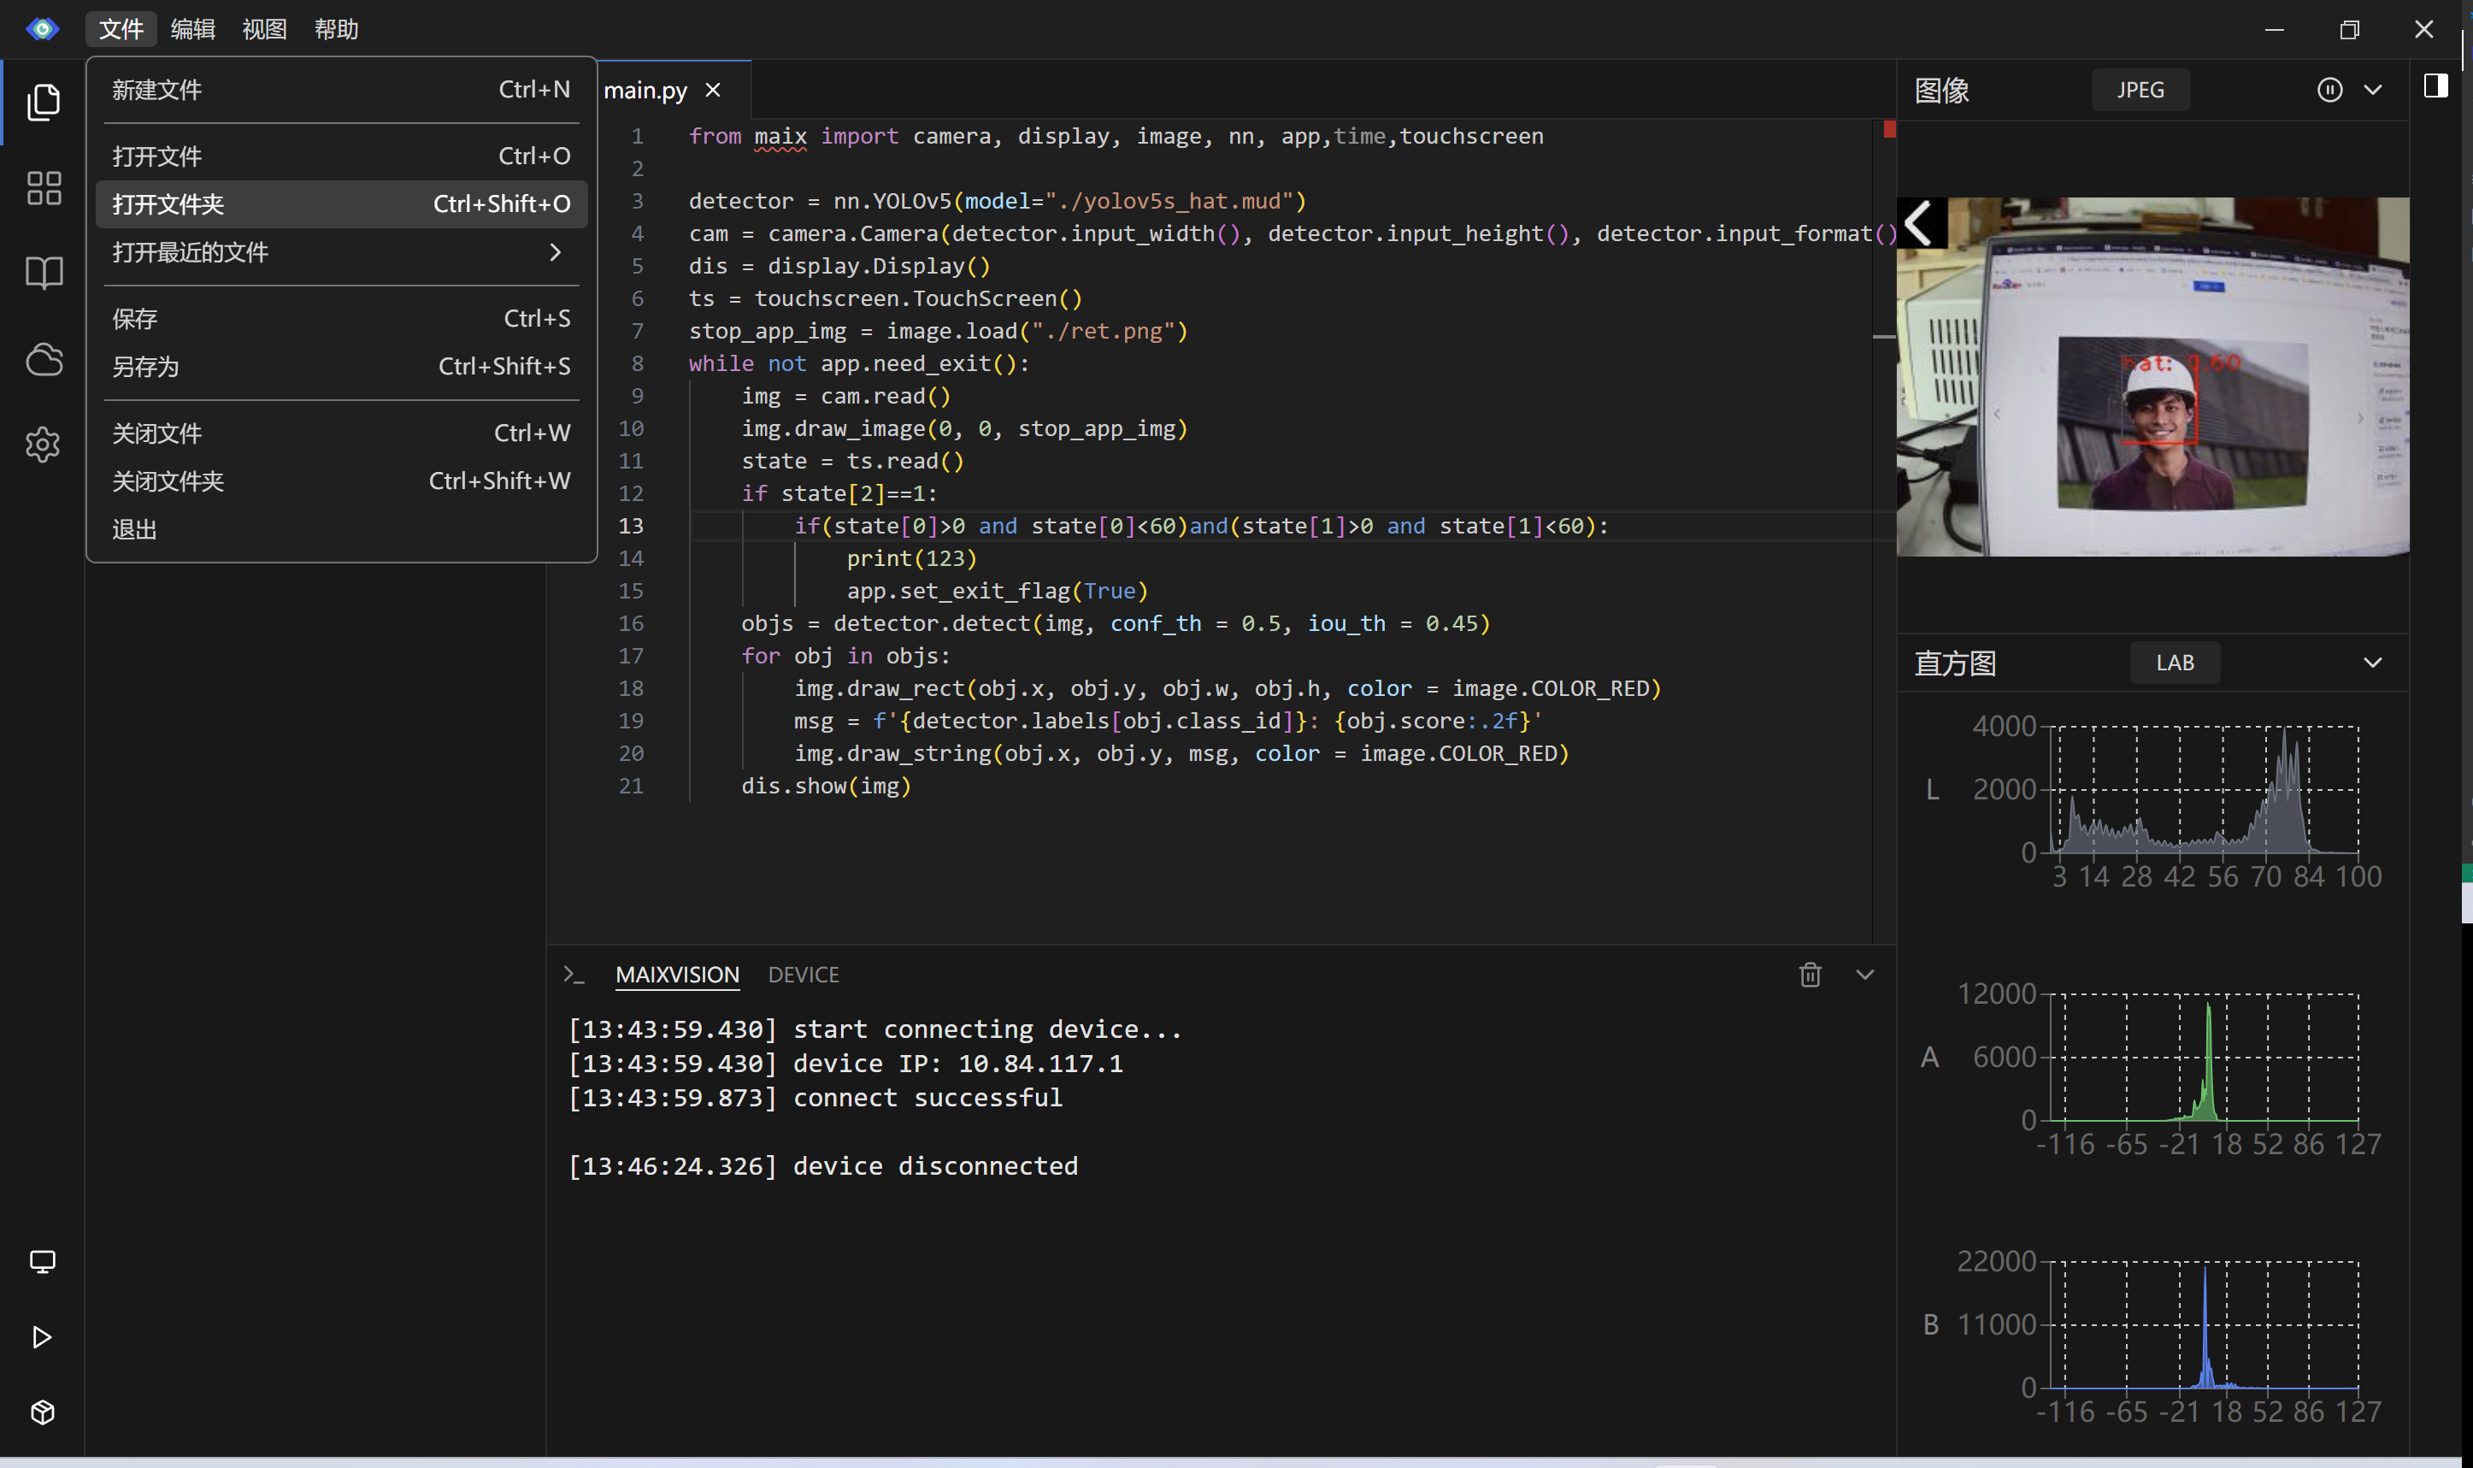Click the terminal prompt icon

574,975
